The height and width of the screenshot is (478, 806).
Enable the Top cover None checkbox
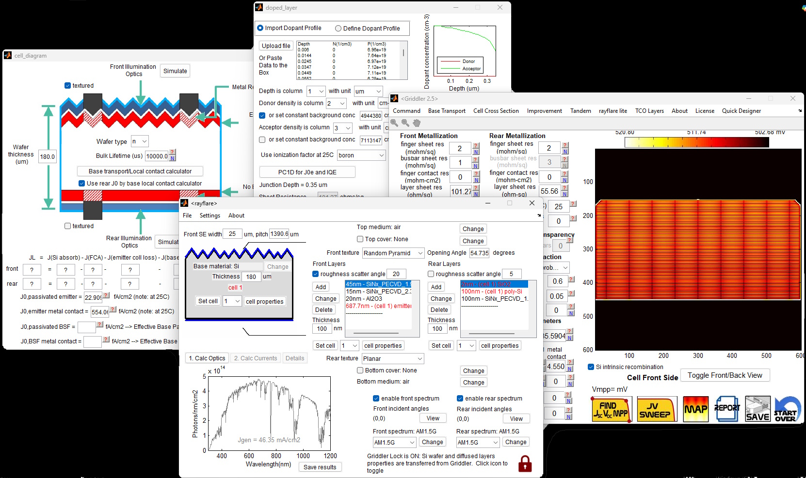click(360, 239)
